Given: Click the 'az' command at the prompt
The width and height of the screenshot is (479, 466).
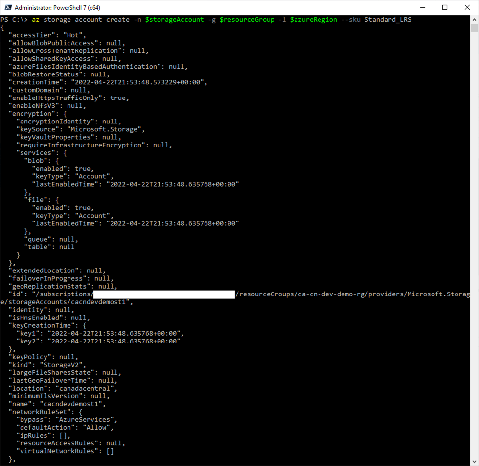Looking at the screenshot, I should [36, 20].
